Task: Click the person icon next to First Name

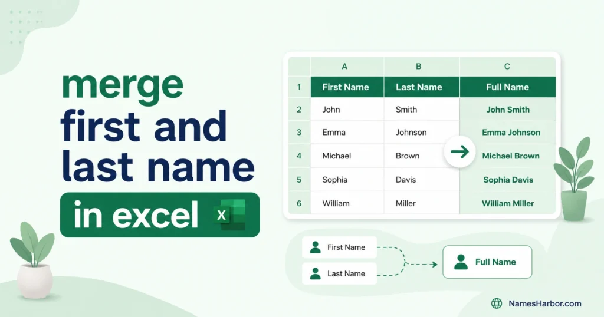Action: pos(315,247)
